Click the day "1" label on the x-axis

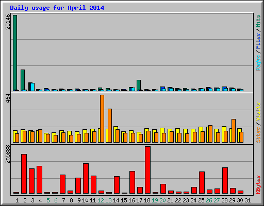tap(17, 200)
